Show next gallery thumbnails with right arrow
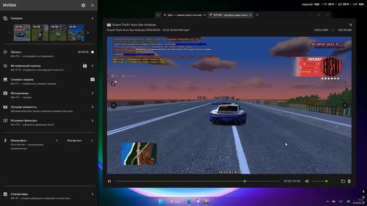The height and width of the screenshot is (206, 367). tap(88, 33)
